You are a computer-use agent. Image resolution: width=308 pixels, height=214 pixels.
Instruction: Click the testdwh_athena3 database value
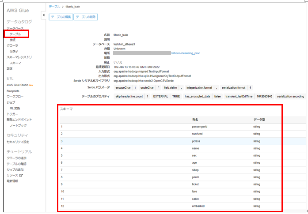point(124,44)
